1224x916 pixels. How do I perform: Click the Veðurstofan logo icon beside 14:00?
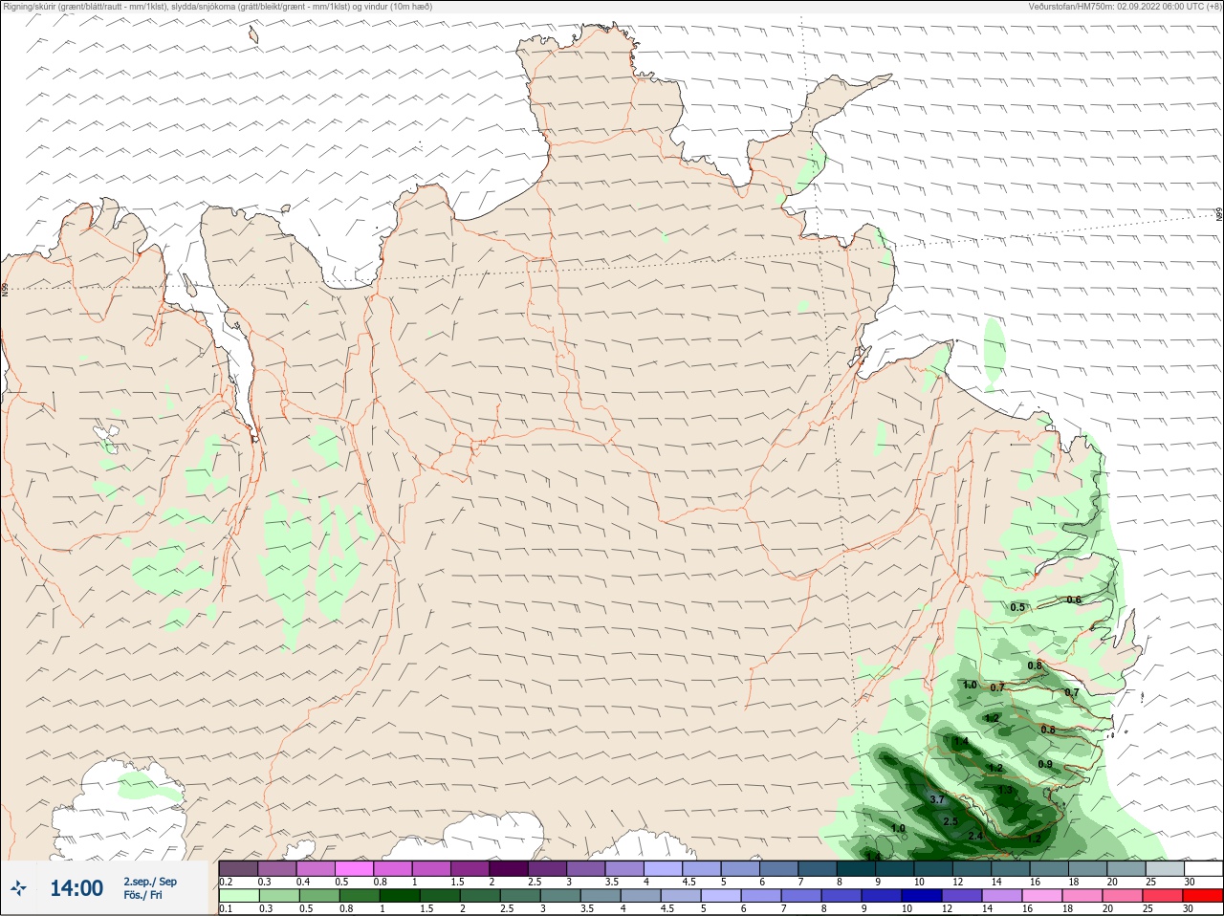point(18,888)
